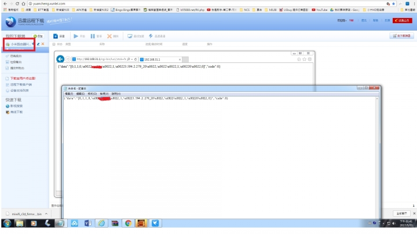Close the 192.168.31.1 IE tab
The width and height of the screenshot is (417, 234).
coord(180,60)
